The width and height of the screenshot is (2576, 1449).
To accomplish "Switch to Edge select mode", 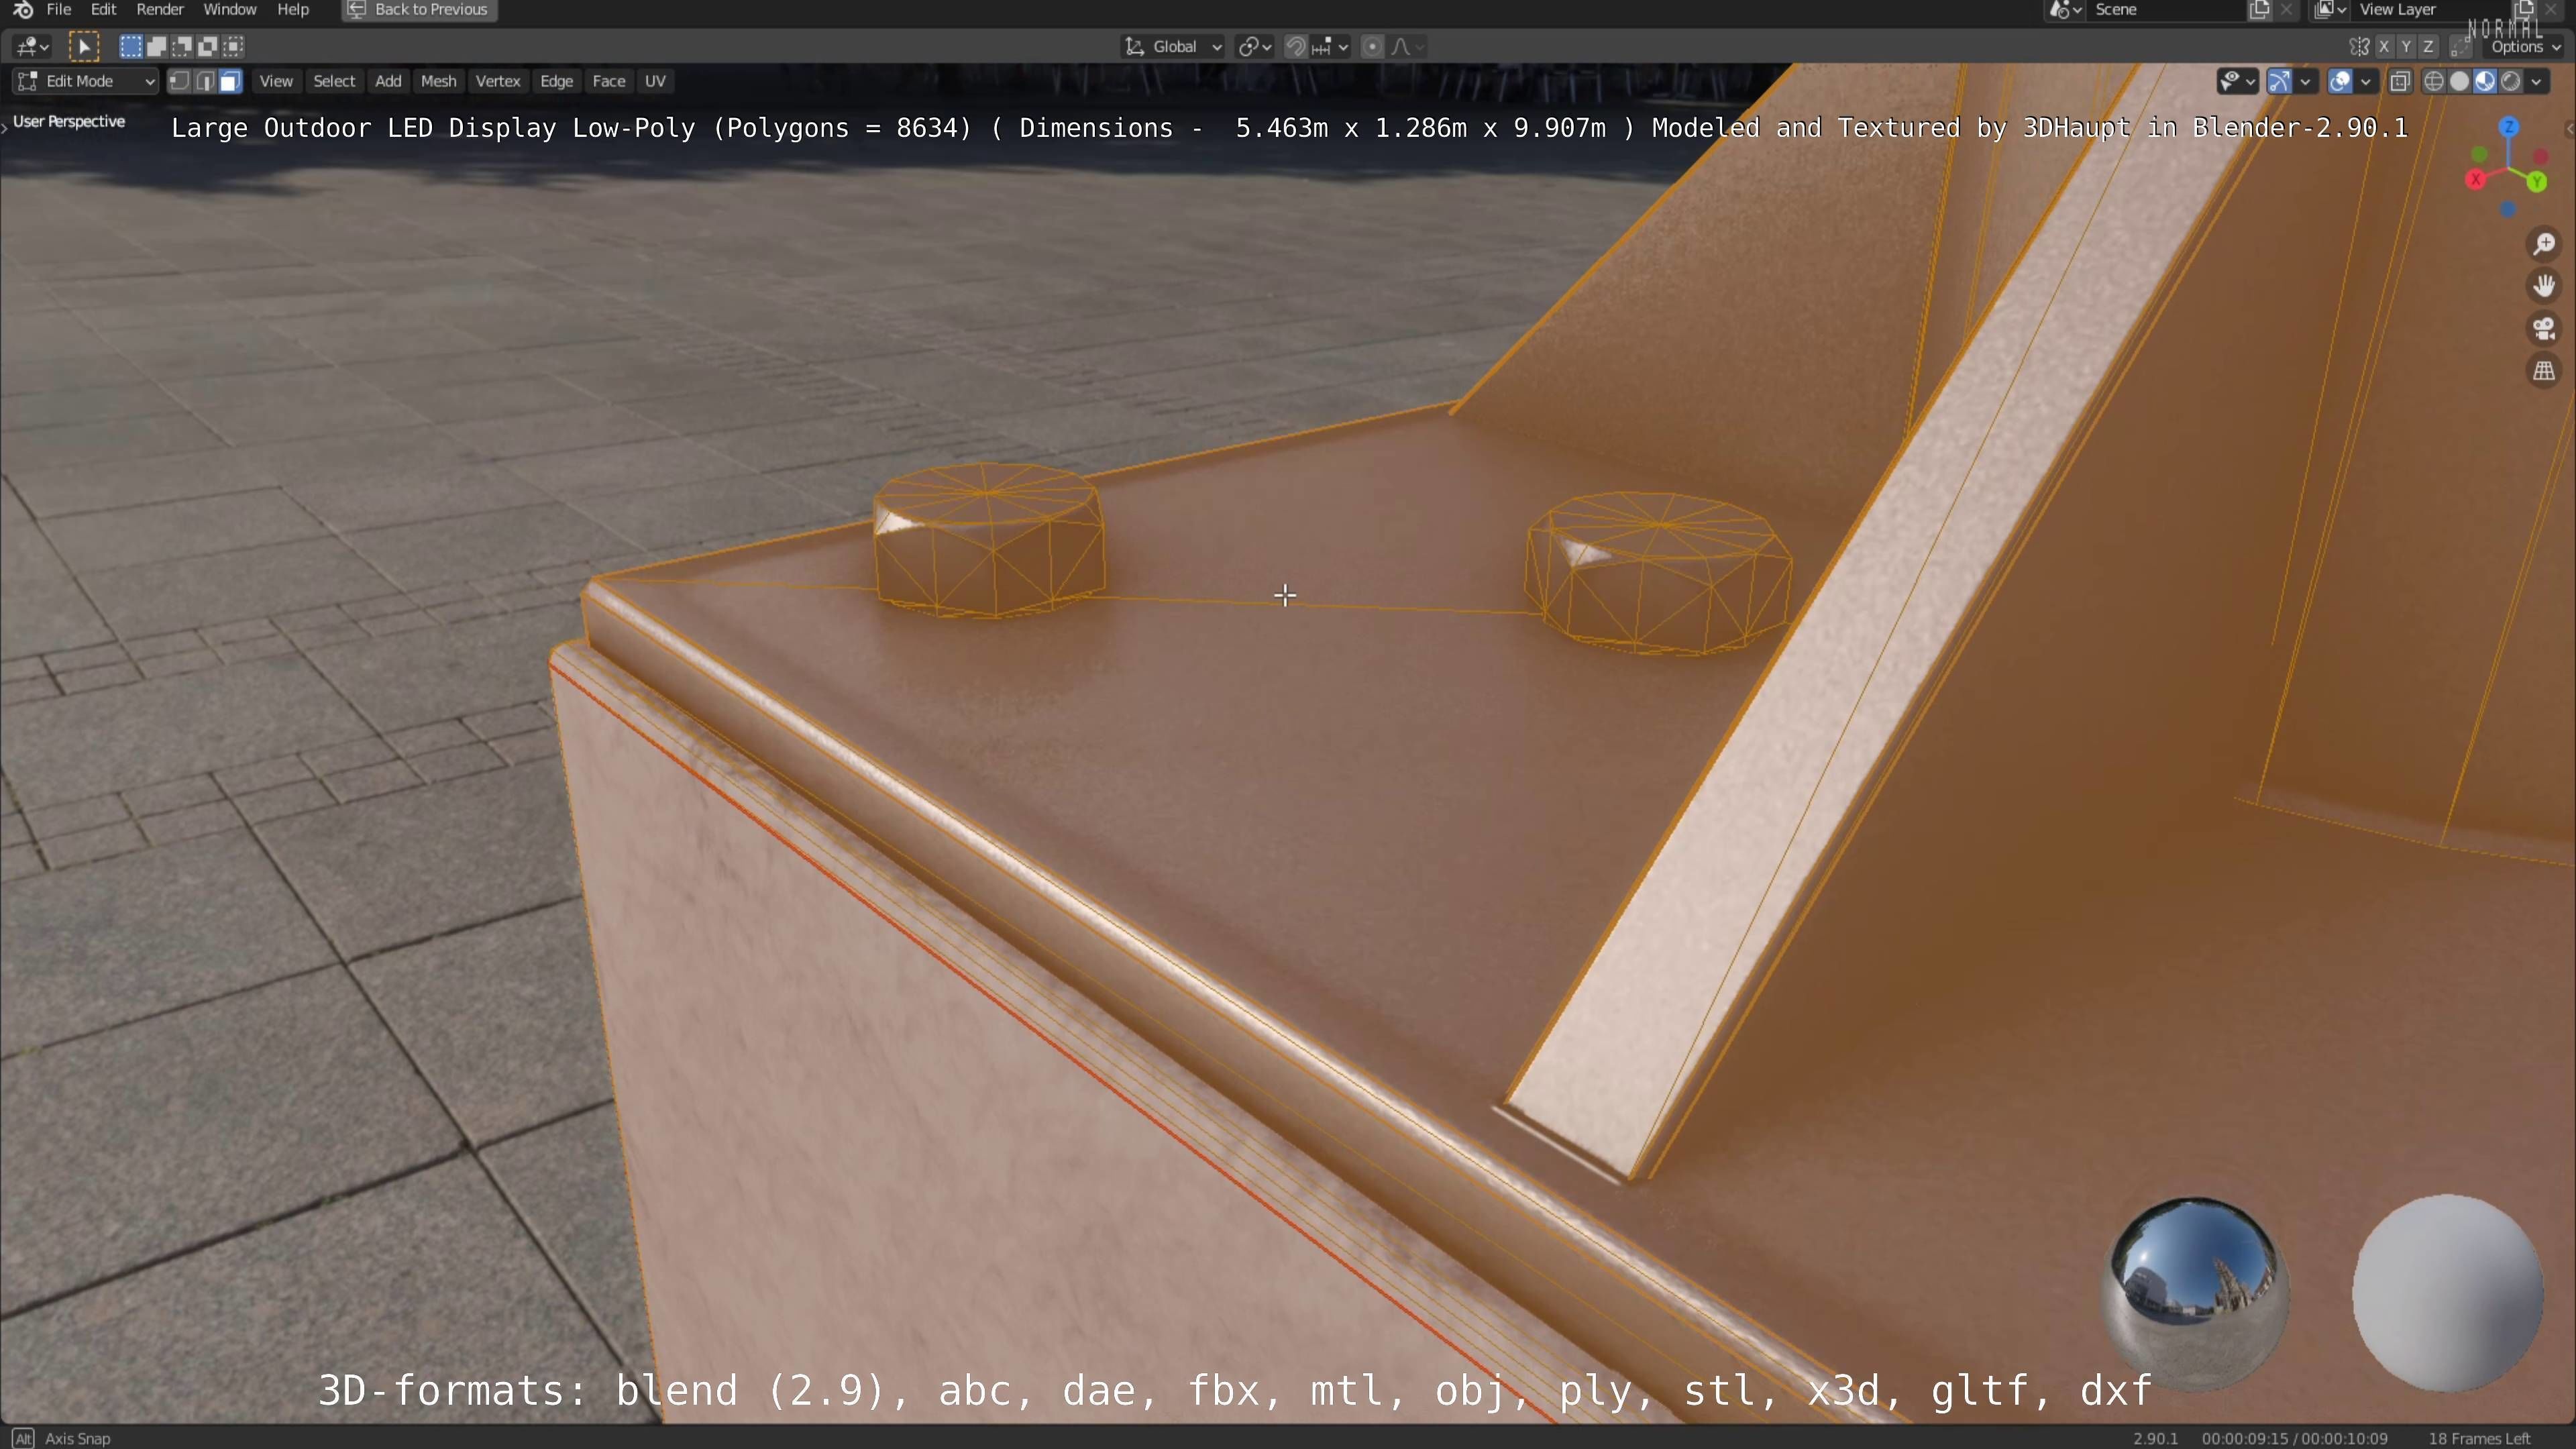I will [x=205, y=82].
